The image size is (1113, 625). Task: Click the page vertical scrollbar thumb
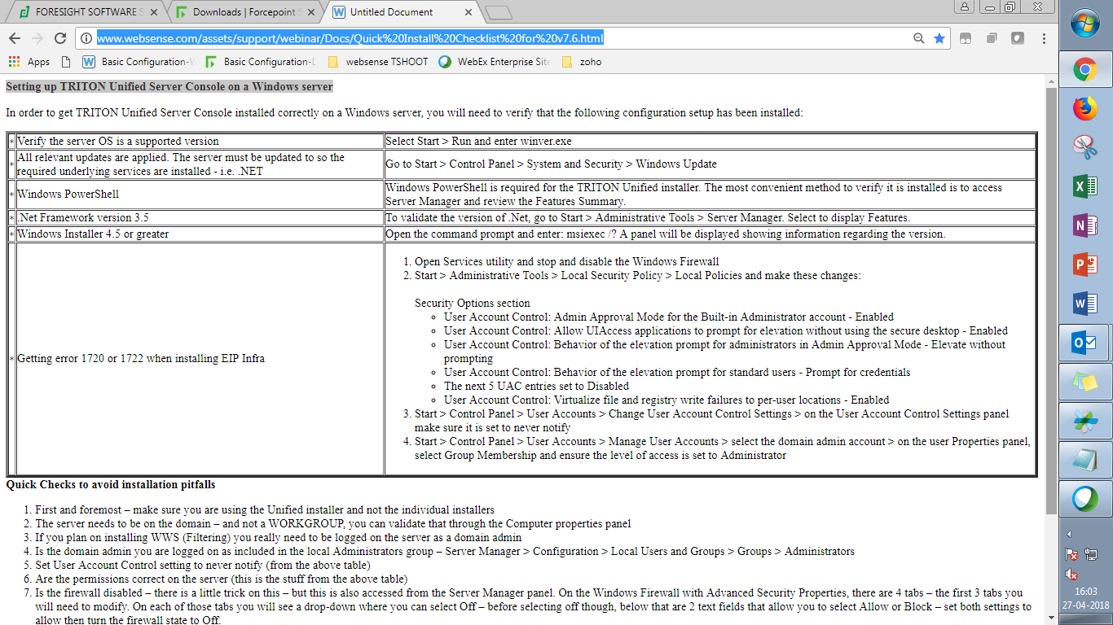(x=1051, y=301)
